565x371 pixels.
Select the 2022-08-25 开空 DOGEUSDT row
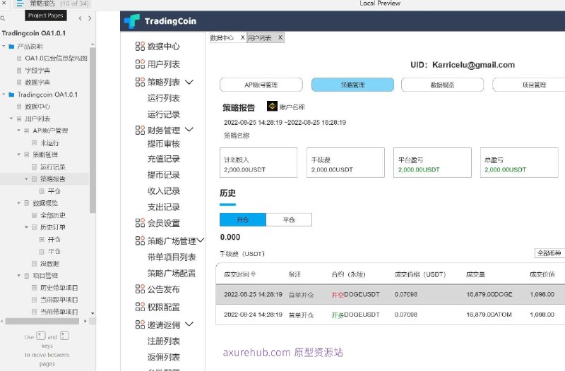pyautogui.click(x=391, y=294)
